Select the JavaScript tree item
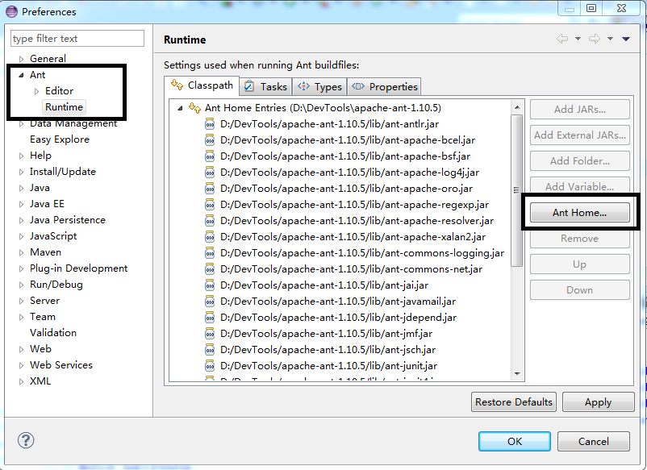The image size is (647, 470). (x=53, y=236)
